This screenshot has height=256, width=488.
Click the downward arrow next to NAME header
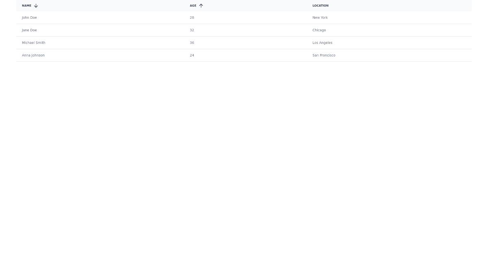coord(36,6)
